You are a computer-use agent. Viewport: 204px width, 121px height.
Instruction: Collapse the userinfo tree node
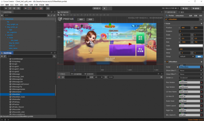pyautogui.click(x=6, y=35)
